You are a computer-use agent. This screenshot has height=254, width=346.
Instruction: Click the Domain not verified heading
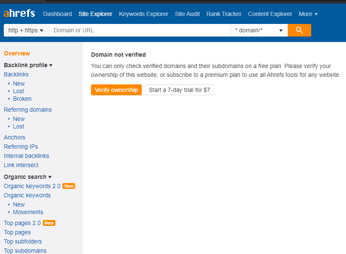coord(118,55)
